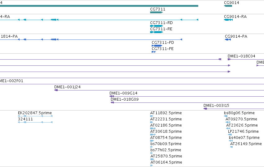Select the DME1-009G14 left end arrow
Image resolution: width=264 pixels, height=167 pixels.
112,96
